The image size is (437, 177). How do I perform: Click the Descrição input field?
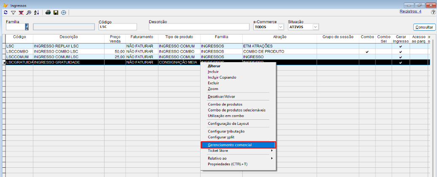pyautogui.click(x=198, y=27)
